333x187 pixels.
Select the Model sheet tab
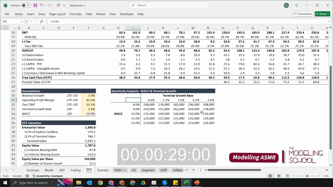click(x=49, y=170)
